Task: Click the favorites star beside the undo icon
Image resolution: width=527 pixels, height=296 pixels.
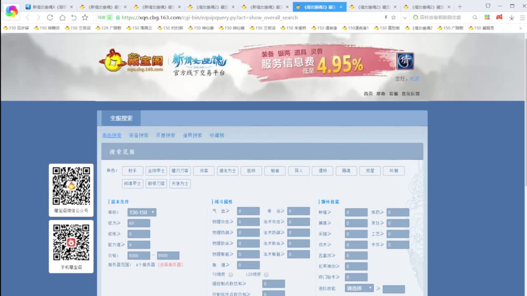Action: coord(85,17)
